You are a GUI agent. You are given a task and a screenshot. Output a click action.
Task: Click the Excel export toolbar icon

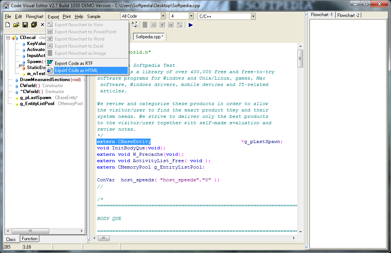tap(154, 25)
